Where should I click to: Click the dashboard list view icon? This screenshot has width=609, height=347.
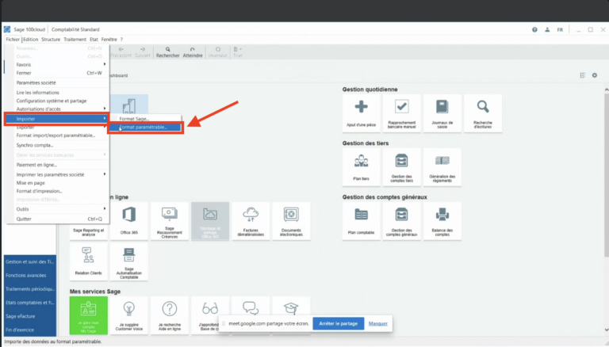583,75
